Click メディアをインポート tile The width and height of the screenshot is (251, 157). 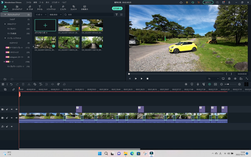[45, 25]
